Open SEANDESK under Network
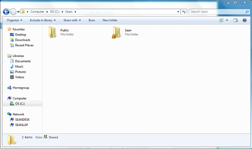Image resolution: width=252 pixels, height=149 pixels. pos(22,120)
